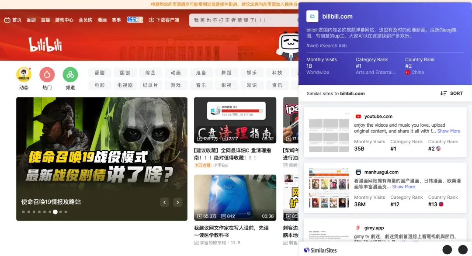Click the youtube.com red play icon
Viewport: 472px width, 256px height.
(x=358, y=116)
